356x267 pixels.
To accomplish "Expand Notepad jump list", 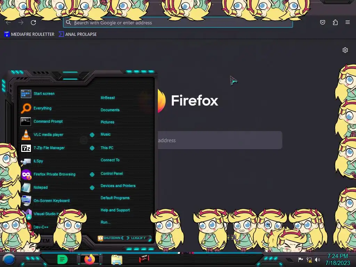I will [x=92, y=187].
